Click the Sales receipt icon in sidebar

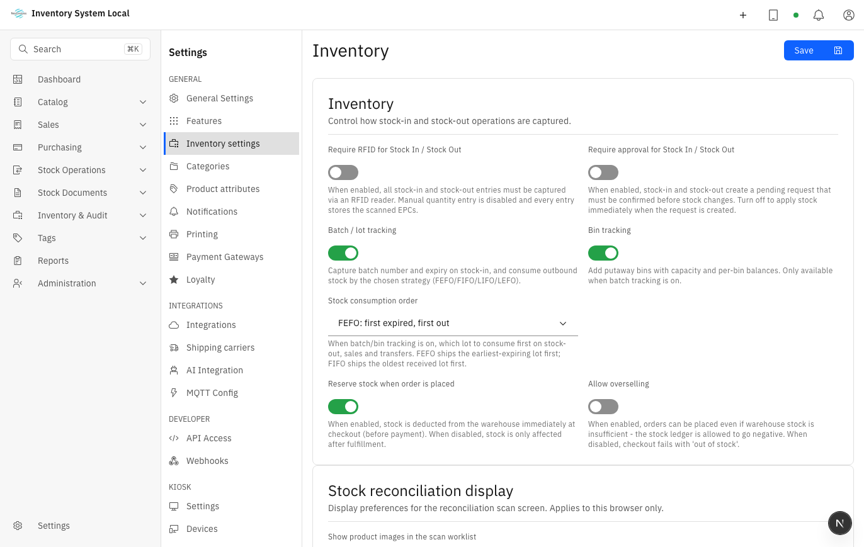point(18,125)
